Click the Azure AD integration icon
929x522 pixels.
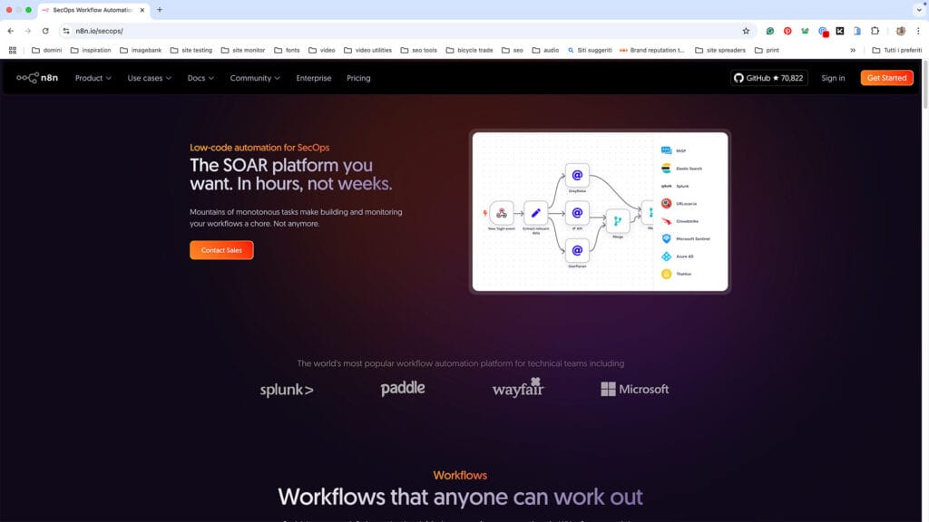point(667,255)
